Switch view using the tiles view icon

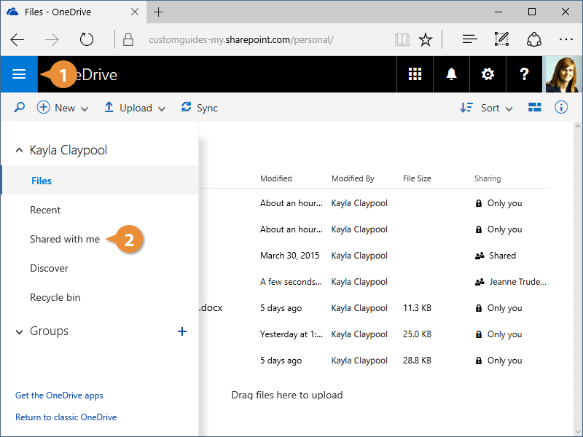click(535, 108)
